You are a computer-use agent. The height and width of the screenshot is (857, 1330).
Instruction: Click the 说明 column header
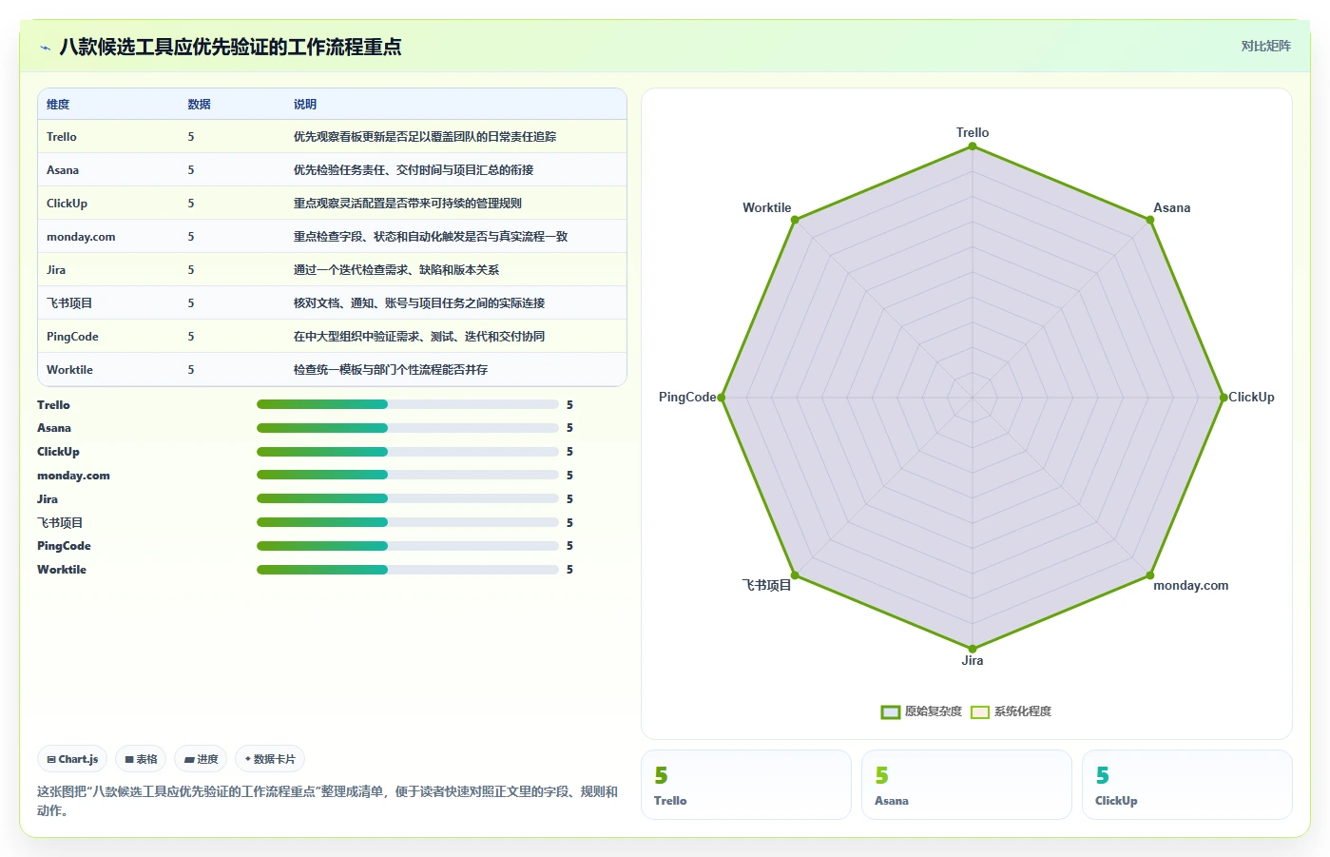(x=305, y=105)
